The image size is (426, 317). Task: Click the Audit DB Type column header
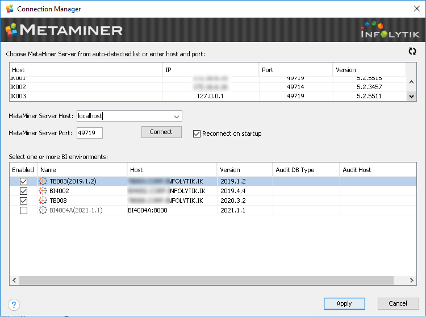pos(306,170)
